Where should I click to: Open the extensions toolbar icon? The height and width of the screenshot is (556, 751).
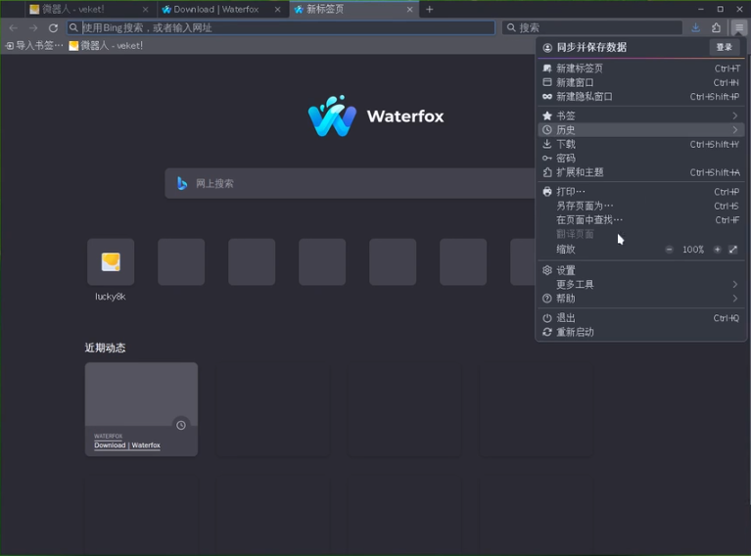click(x=716, y=27)
